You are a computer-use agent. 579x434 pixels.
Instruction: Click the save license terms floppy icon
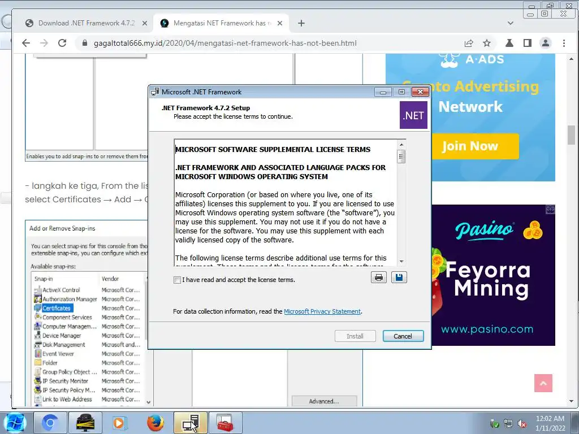click(399, 277)
